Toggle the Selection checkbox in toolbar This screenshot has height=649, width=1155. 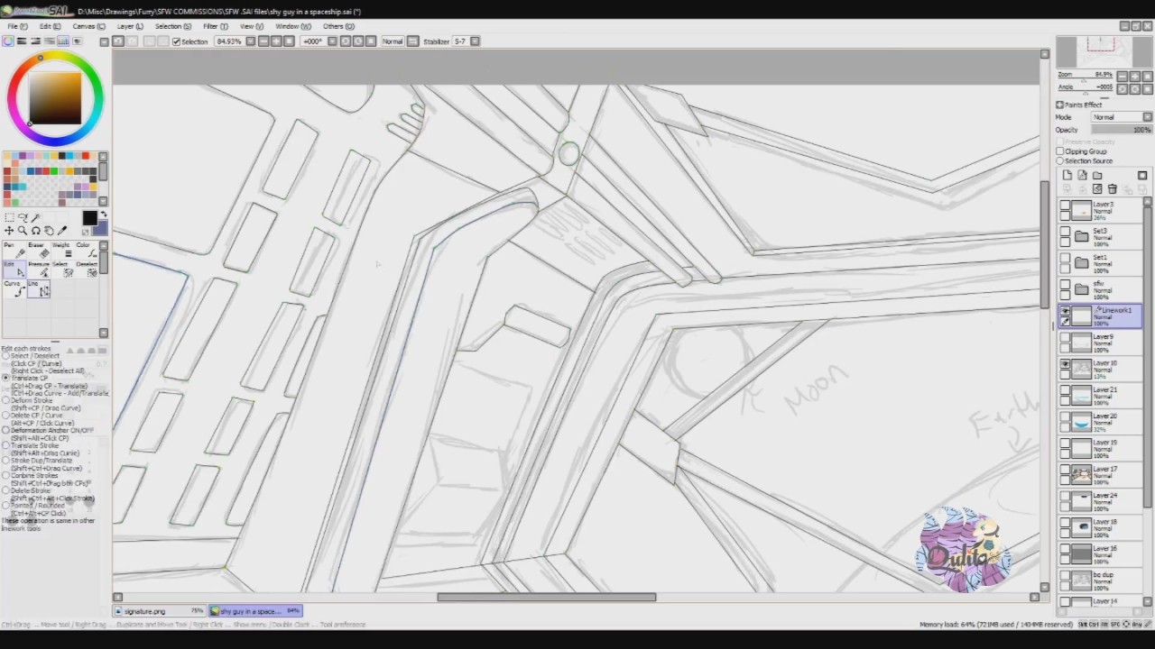point(176,41)
